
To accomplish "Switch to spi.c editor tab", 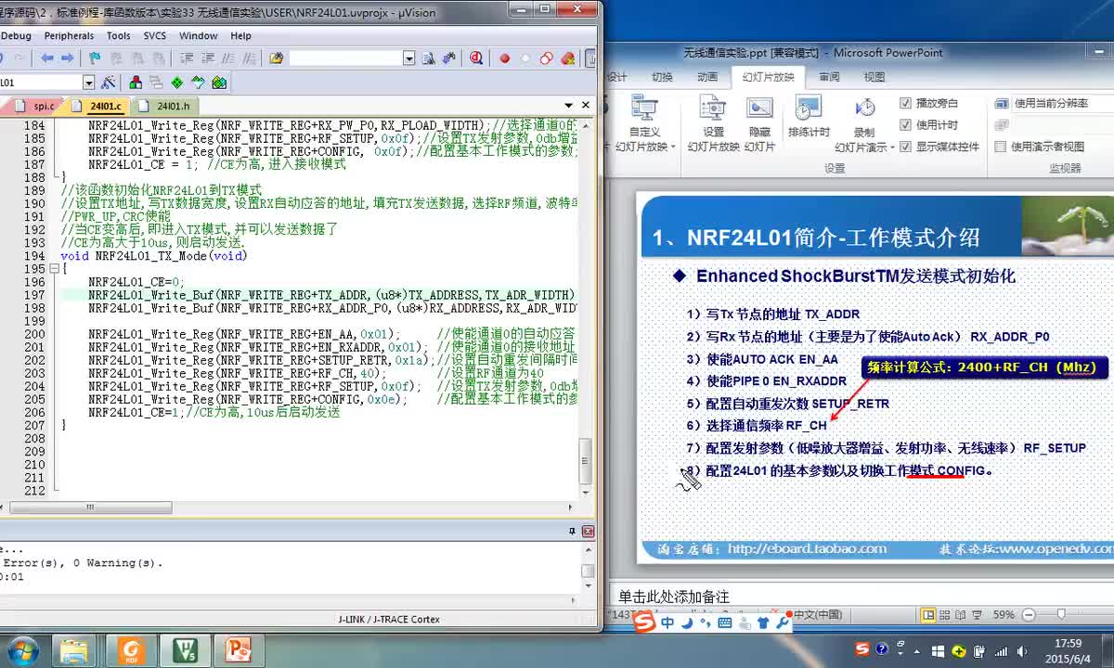I will click(x=38, y=106).
